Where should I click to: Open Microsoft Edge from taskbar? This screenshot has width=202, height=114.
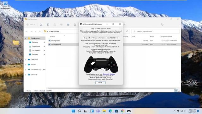[110, 111]
